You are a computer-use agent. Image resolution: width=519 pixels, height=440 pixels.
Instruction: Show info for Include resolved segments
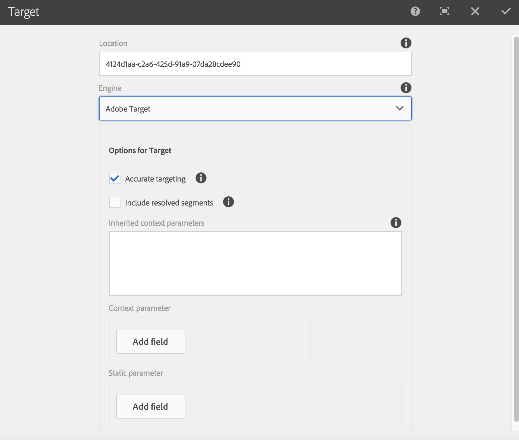[228, 202]
